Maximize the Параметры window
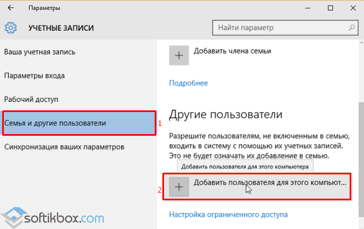The image size is (364, 229). pyautogui.click(x=330, y=8)
